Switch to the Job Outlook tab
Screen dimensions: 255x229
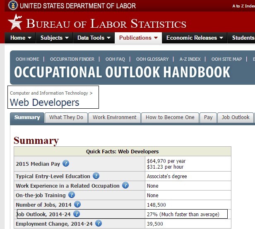[x=236, y=117]
